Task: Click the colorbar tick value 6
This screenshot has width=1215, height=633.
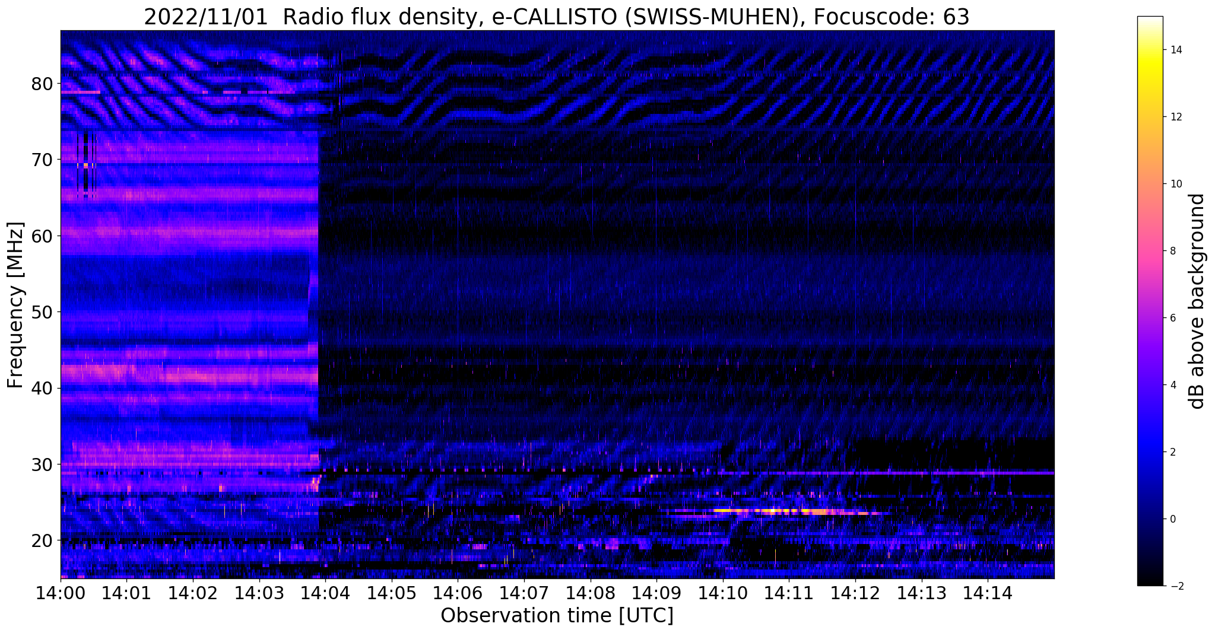Action: coord(1172,318)
